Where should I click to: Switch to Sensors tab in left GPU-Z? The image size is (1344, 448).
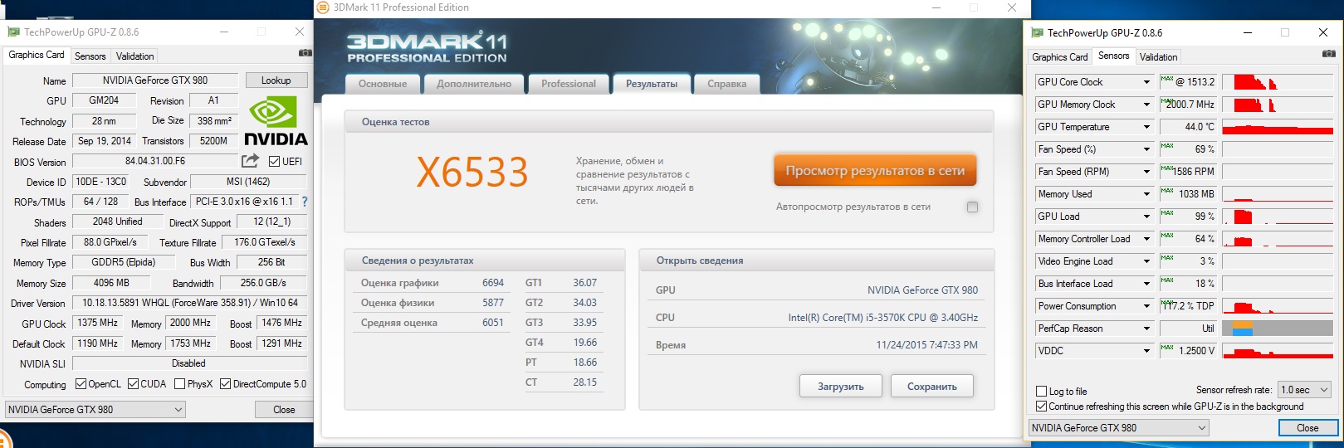tap(90, 56)
